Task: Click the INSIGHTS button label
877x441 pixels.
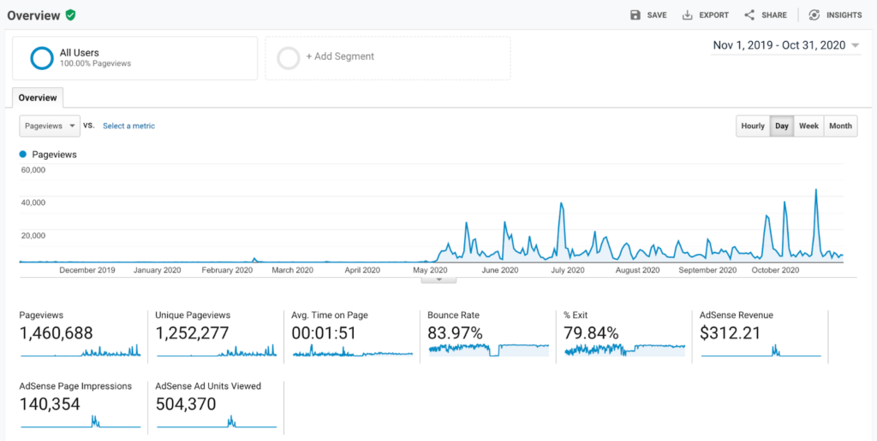Action: coord(844,15)
